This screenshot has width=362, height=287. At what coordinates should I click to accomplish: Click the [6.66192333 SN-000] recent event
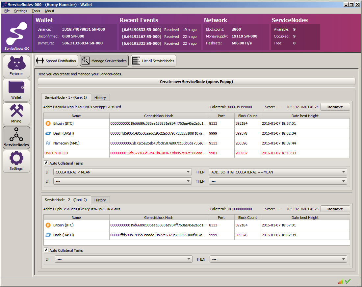142,43
